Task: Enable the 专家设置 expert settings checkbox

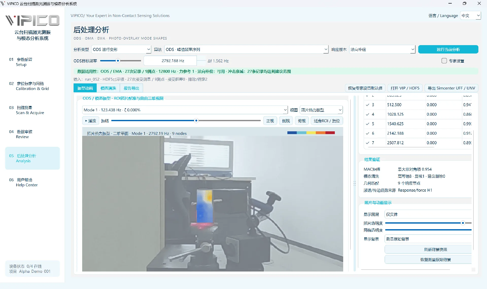Action: (444, 61)
